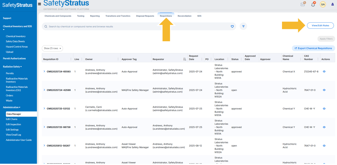Expand row CMS2025725-66739 chevron
This screenshot has height=165, width=337.
pyautogui.click(x=44, y=127)
